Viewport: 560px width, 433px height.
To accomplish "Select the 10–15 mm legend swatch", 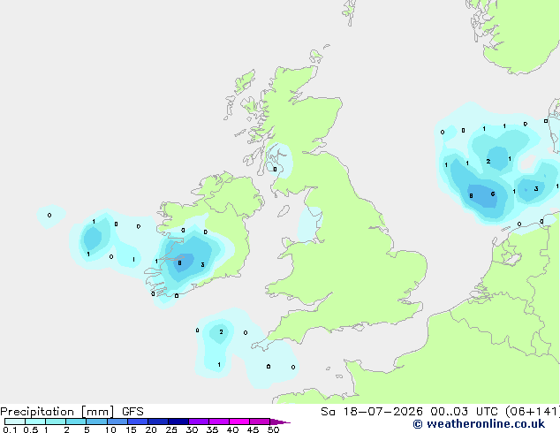I will (117, 422).
